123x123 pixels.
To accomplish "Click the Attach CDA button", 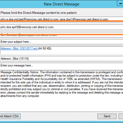I will pos(10,116).
